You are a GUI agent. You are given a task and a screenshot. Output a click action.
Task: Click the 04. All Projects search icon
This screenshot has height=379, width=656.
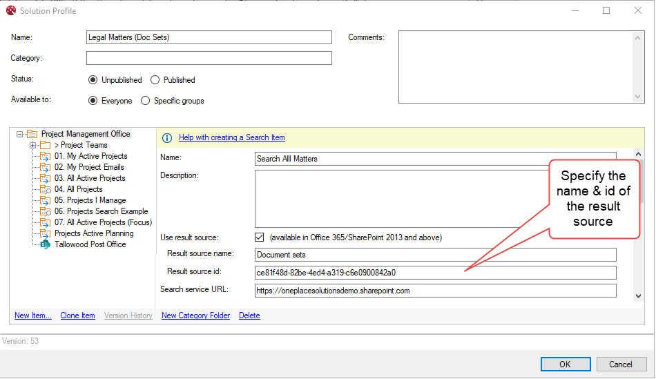[45, 189]
